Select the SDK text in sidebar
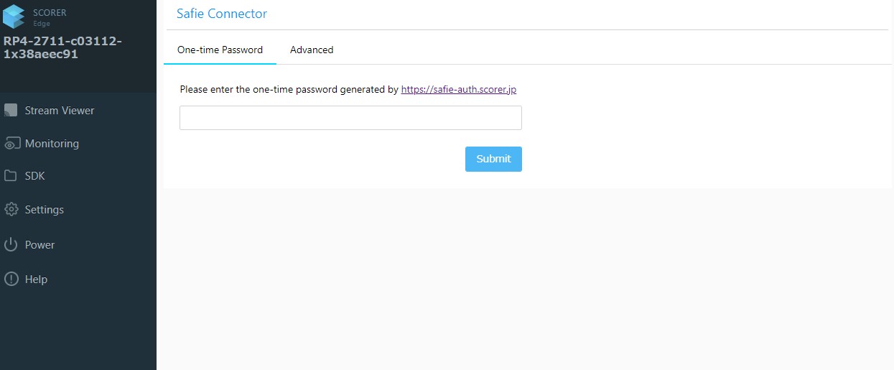The height and width of the screenshot is (370, 894). [35, 176]
